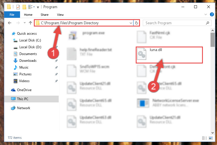Refresh the Program Directory address bar
217x145 pixels.
point(137,23)
